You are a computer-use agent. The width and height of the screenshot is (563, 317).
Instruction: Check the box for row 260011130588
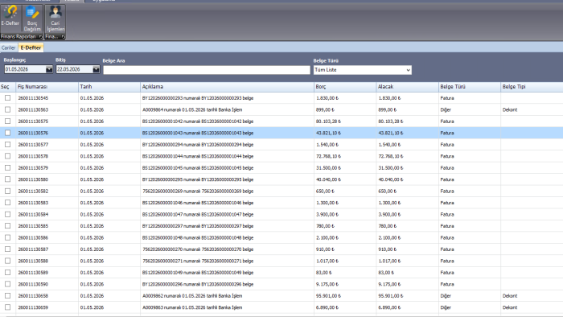click(x=7, y=261)
